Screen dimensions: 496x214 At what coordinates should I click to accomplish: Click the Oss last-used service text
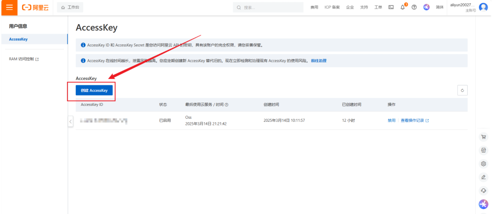[x=189, y=117]
